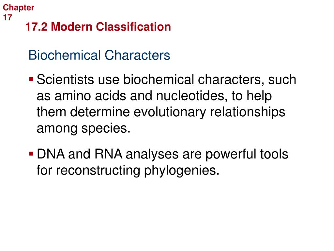Select the 'Chapter 17' label
This screenshot has width=334, height=251.
pos(19,12)
